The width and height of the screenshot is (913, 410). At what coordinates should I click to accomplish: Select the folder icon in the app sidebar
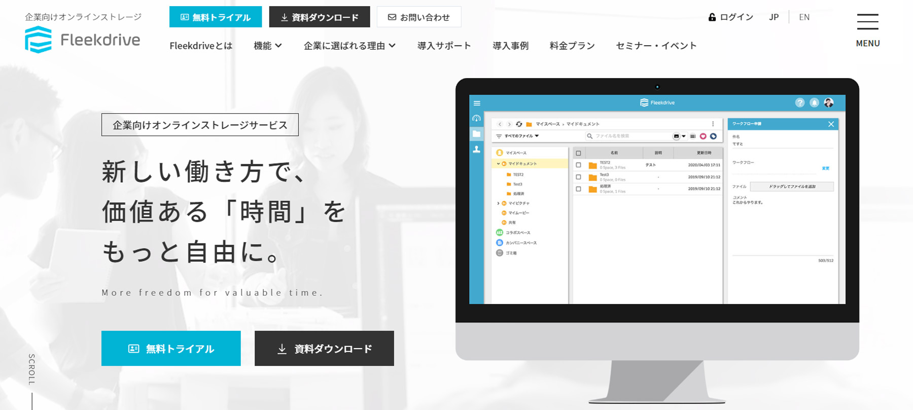(476, 134)
